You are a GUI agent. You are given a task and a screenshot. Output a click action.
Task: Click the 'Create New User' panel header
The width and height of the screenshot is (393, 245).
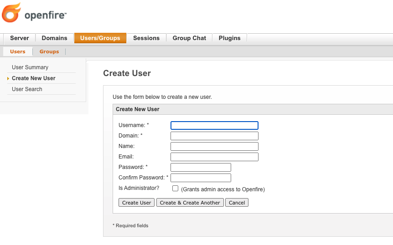253,109
